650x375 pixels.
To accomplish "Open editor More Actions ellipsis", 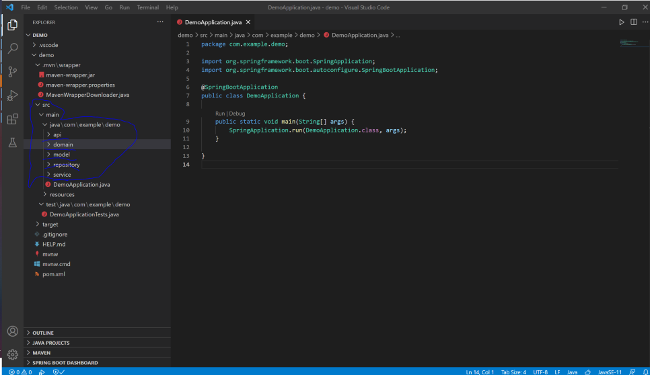I will (645, 22).
